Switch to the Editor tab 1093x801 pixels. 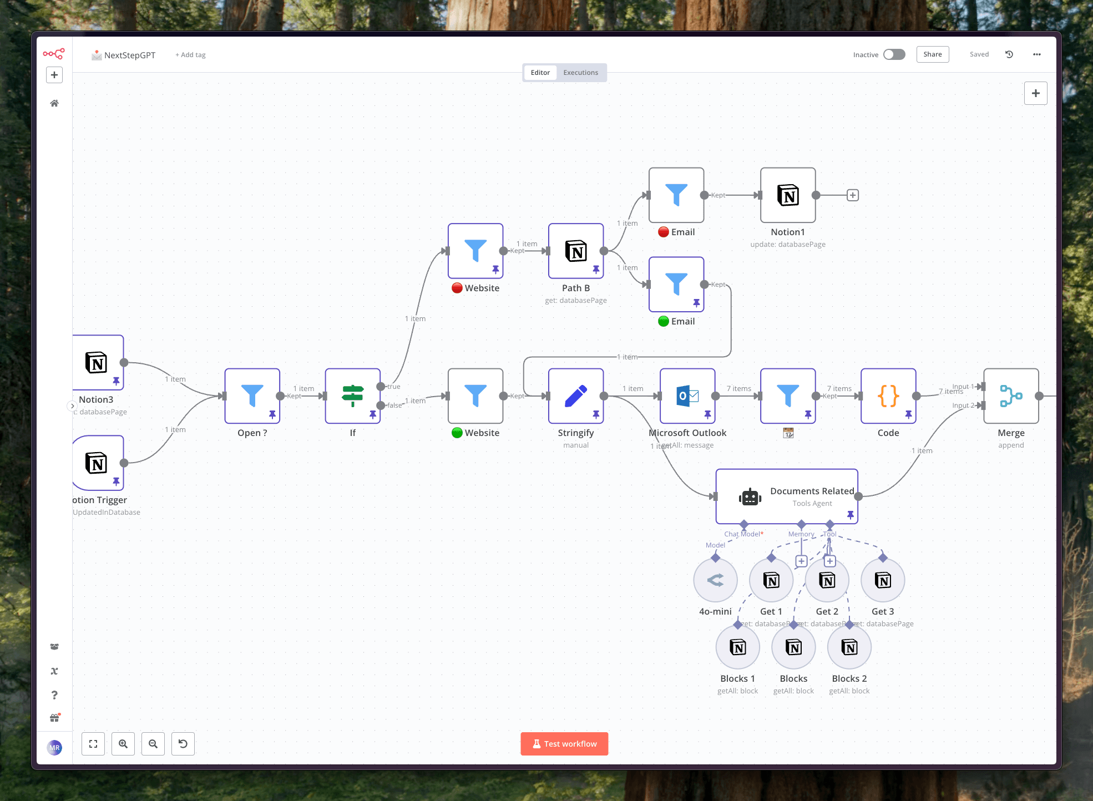[x=540, y=73]
